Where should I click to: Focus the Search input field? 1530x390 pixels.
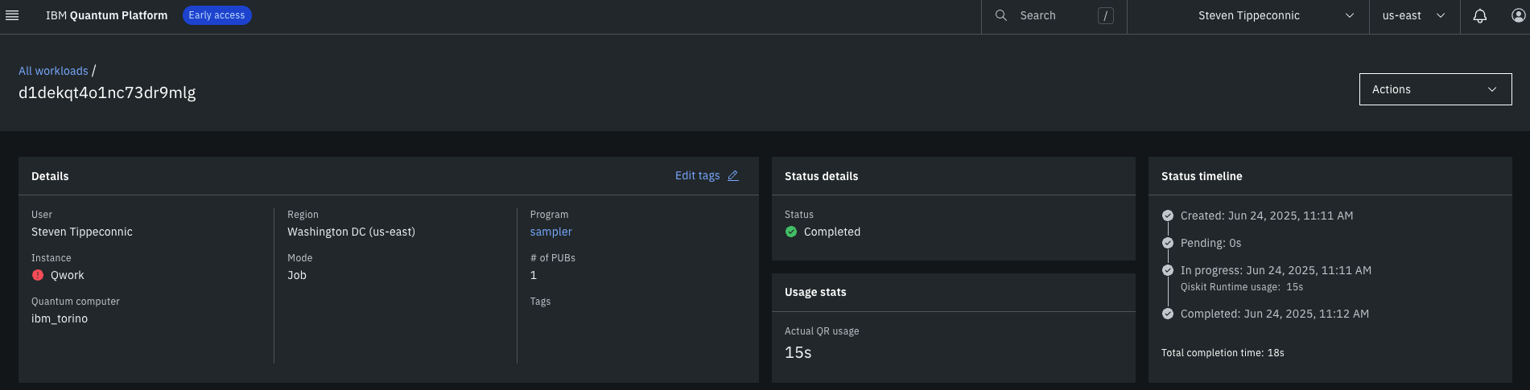click(x=1054, y=16)
